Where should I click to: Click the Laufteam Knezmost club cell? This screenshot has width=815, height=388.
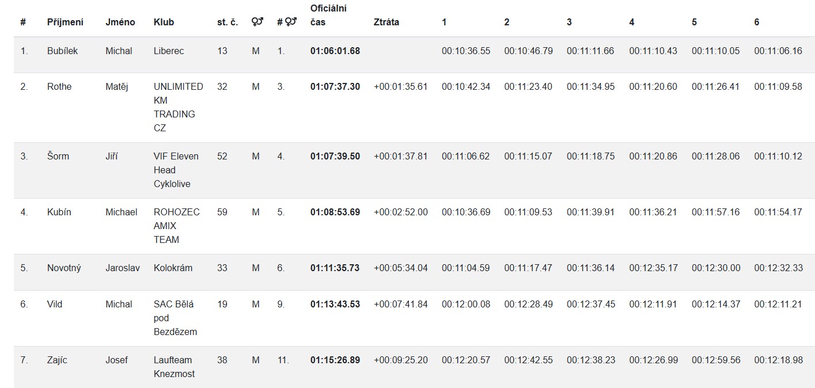(174, 367)
